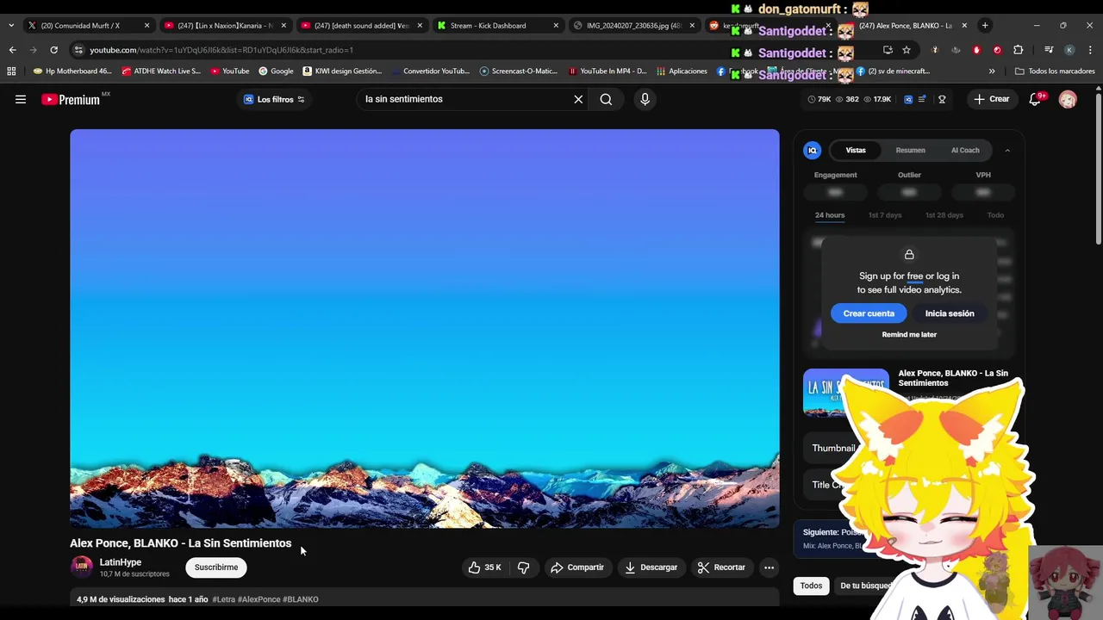
Task: Select Todos filter chip
Action: (811, 586)
